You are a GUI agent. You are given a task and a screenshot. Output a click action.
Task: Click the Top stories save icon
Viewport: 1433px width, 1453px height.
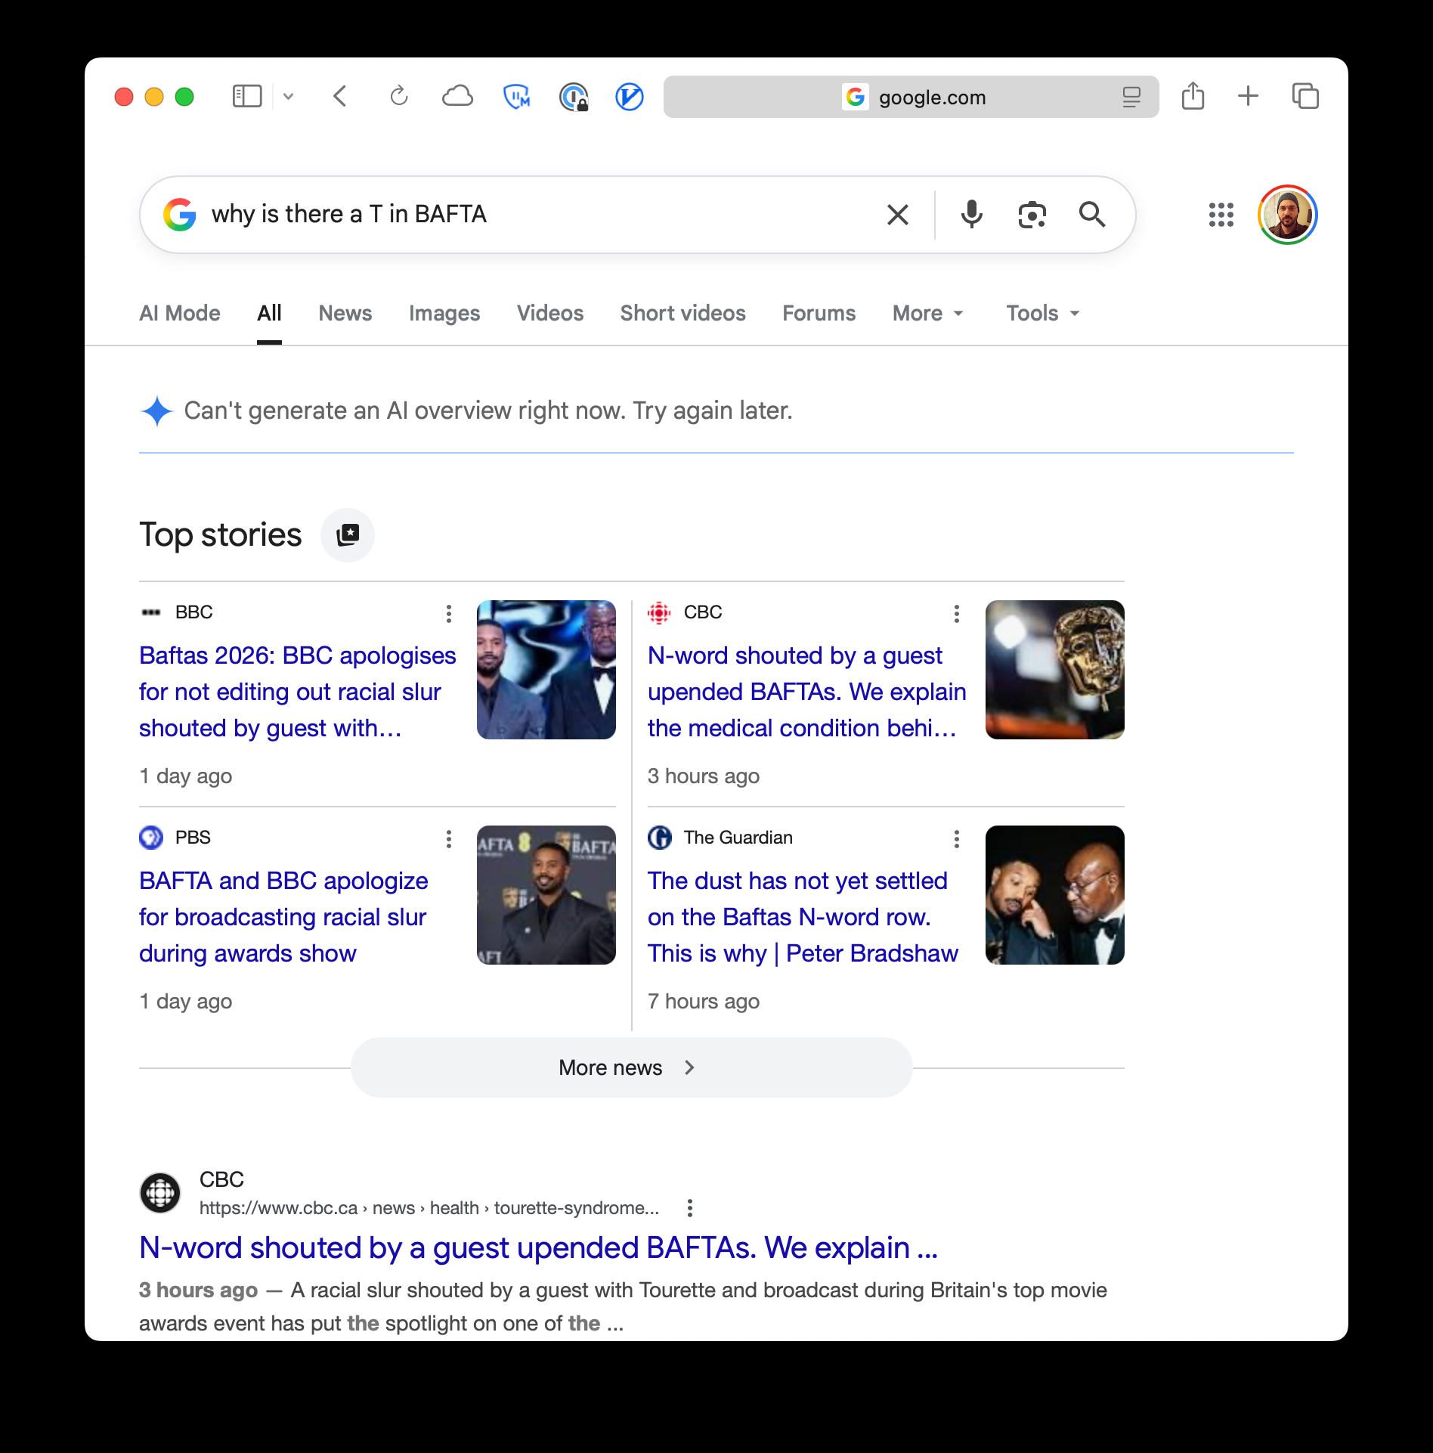[x=348, y=535]
